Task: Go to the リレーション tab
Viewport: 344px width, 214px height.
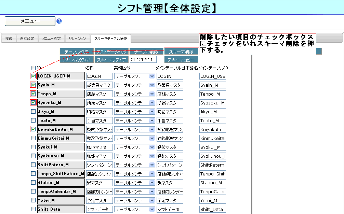Action: 78,39
